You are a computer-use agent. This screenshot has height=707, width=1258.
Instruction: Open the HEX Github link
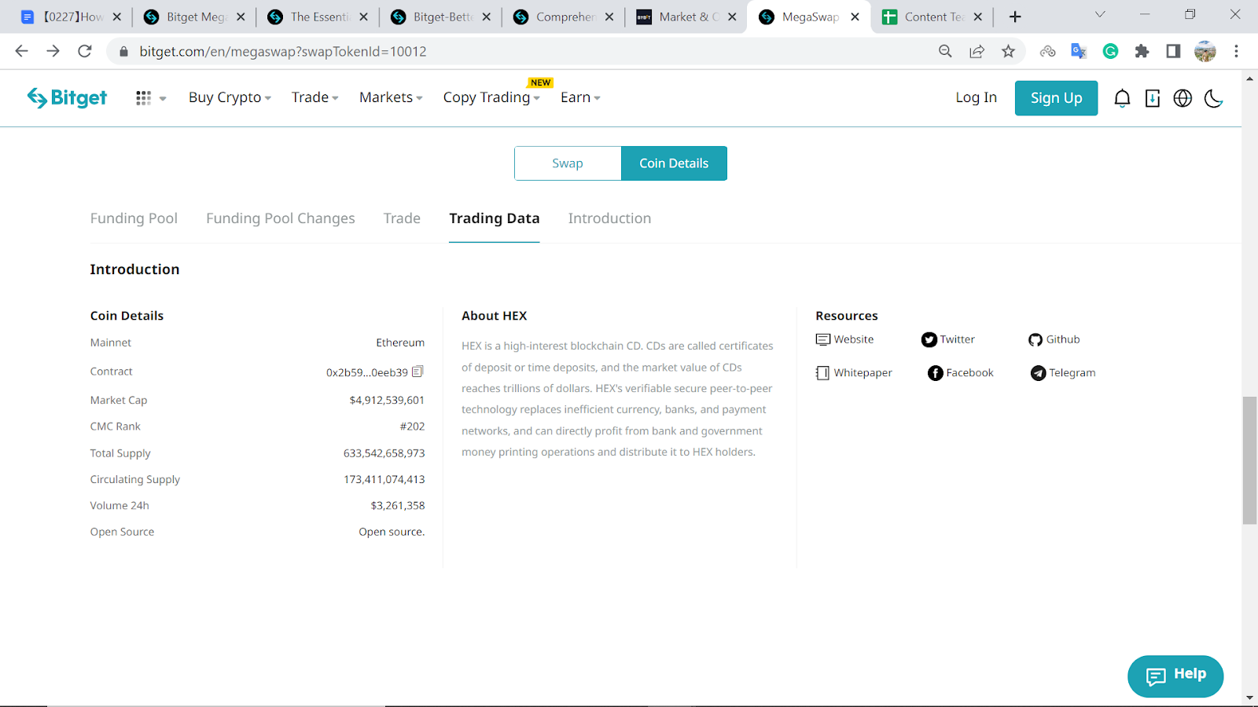click(1054, 339)
